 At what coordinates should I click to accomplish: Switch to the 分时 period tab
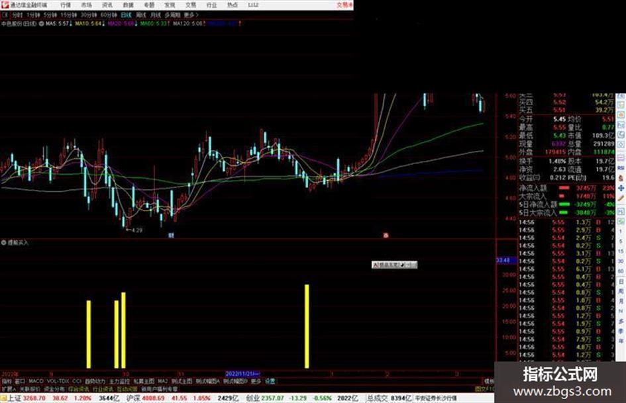point(17,15)
